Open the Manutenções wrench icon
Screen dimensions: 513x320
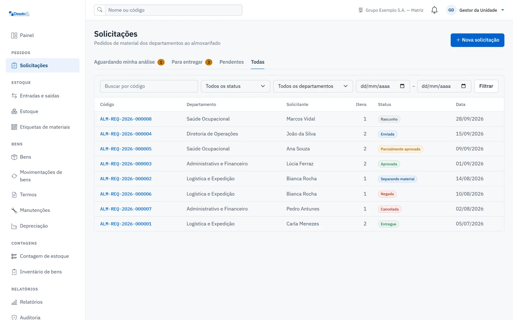14,210
